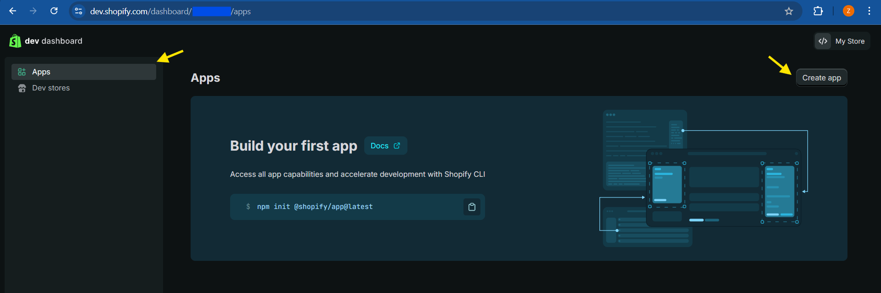Open the Chrome three-dot menu
This screenshot has height=293, width=881.
click(x=869, y=11)
